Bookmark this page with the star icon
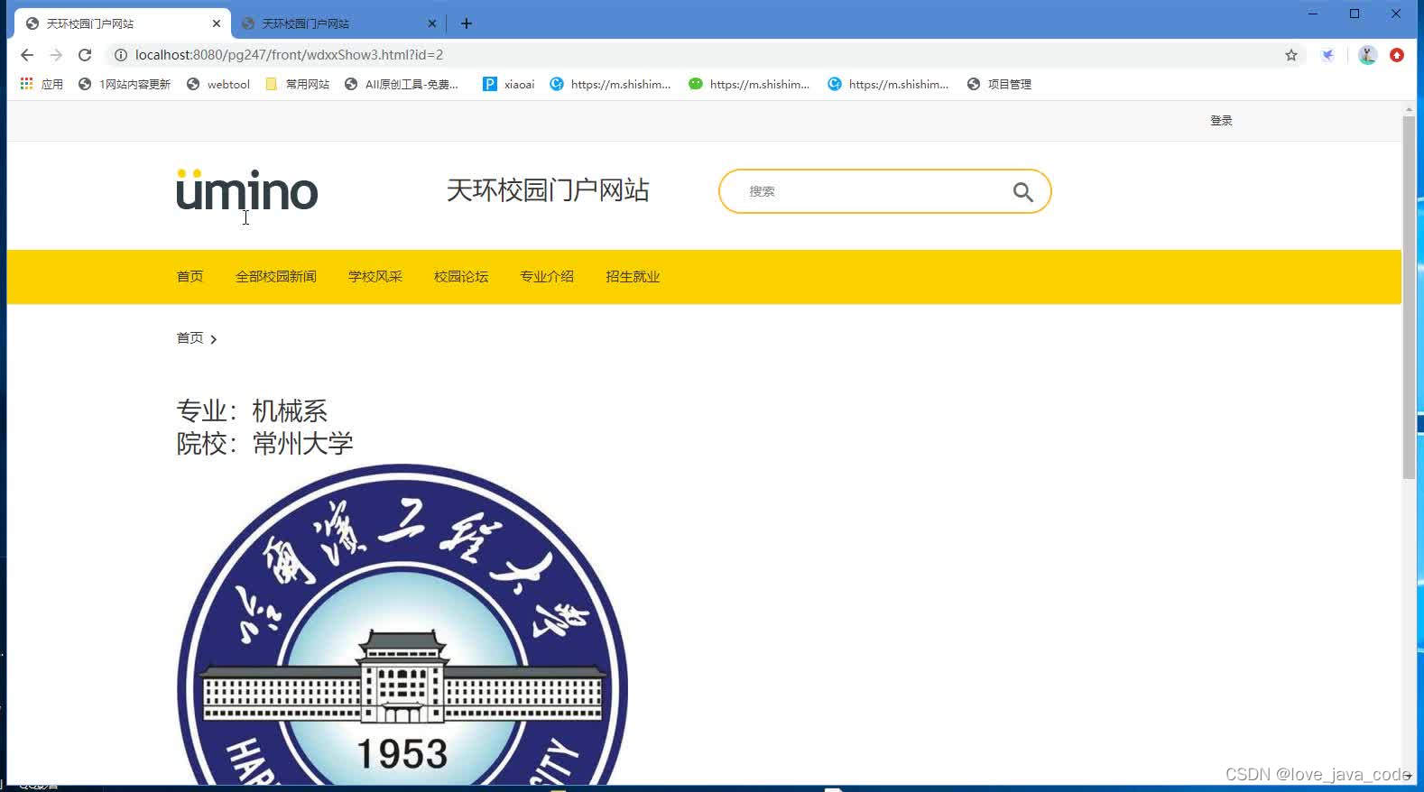Image resolution: width=1424 pixels, height=792 pixels. (x=1291, y=55)
